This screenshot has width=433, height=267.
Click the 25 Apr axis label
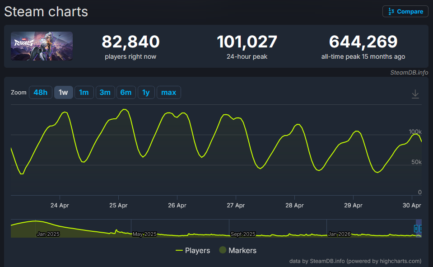pyautogui.click(x=118, y=206)
